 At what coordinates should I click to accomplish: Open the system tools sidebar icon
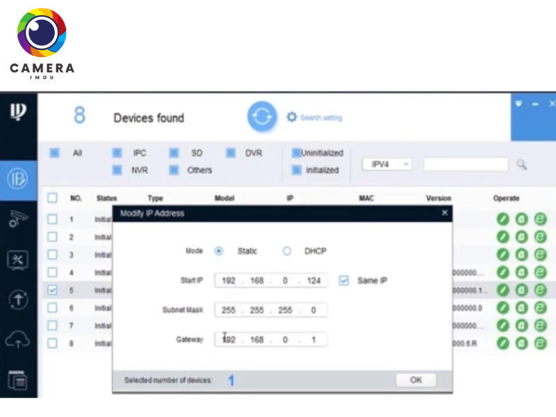(x=17, y=260)
